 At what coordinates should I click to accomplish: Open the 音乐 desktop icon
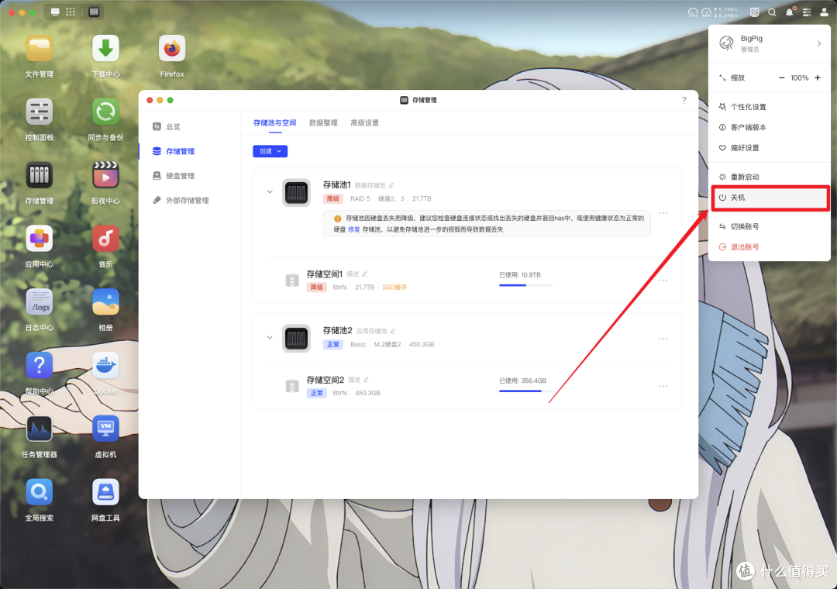pyautogui.click(x=105, y=239)
